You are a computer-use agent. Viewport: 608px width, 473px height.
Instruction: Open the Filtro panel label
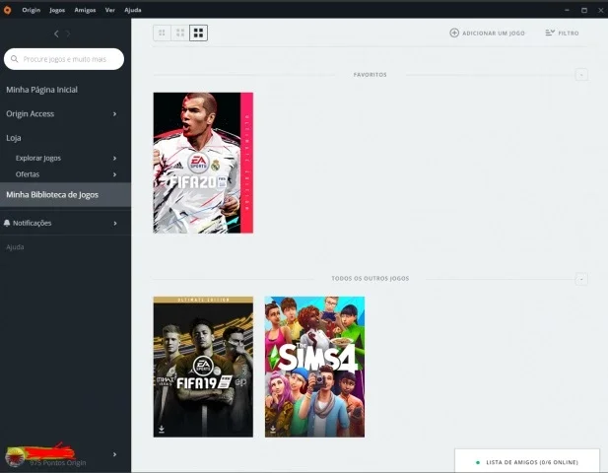pyautogui.click(x=569, y=34)
